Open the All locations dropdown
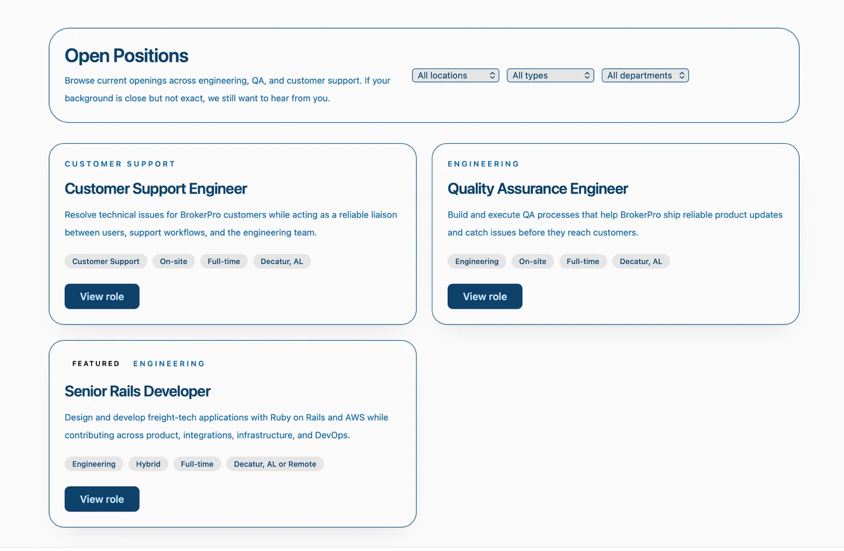 454,75
